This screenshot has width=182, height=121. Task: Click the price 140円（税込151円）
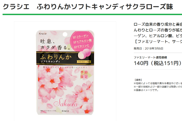click(x=158, y=63)
